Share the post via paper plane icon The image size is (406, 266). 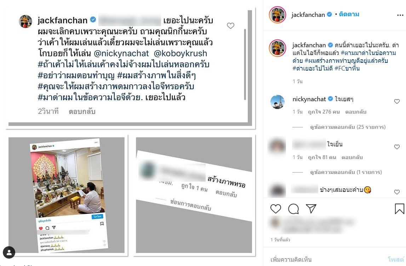tap(311, 208)
